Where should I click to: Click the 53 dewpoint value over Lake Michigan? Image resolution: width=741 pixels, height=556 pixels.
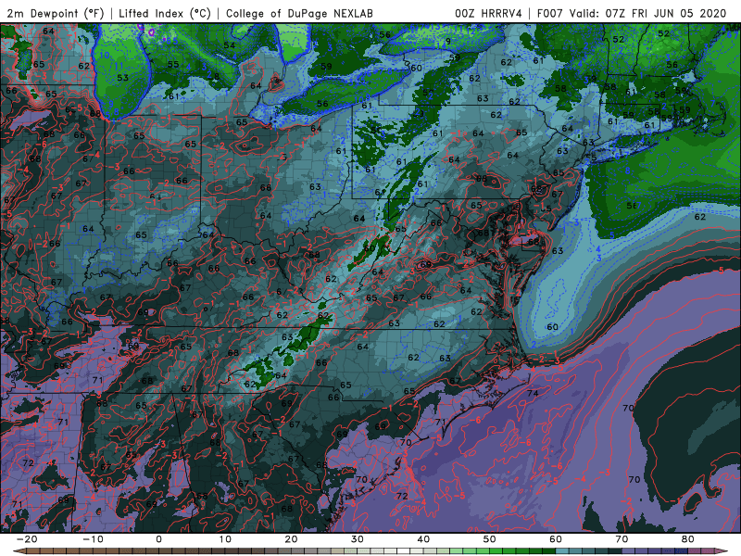coord(123,78)
